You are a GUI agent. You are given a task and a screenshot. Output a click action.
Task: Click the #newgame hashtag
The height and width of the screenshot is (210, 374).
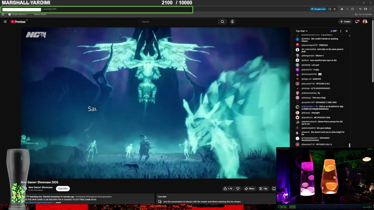pyautogui.click(x=80, y=197)
